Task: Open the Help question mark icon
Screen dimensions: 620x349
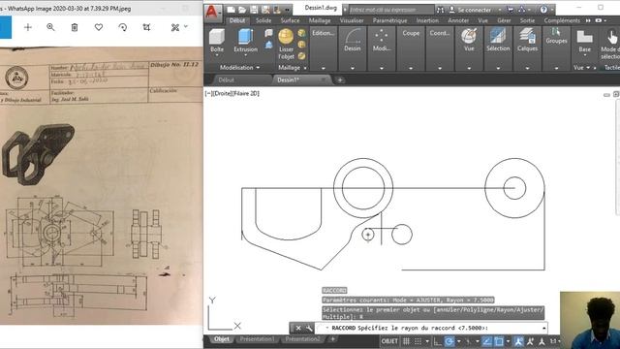Action: pos(543,10)
